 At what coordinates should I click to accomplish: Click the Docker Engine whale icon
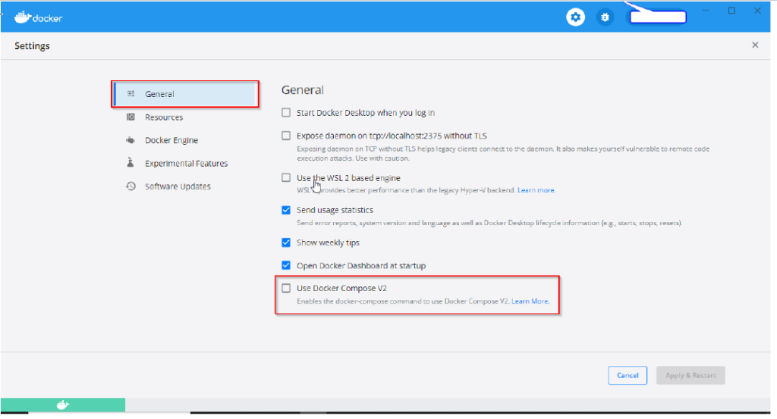coord(131,140)
